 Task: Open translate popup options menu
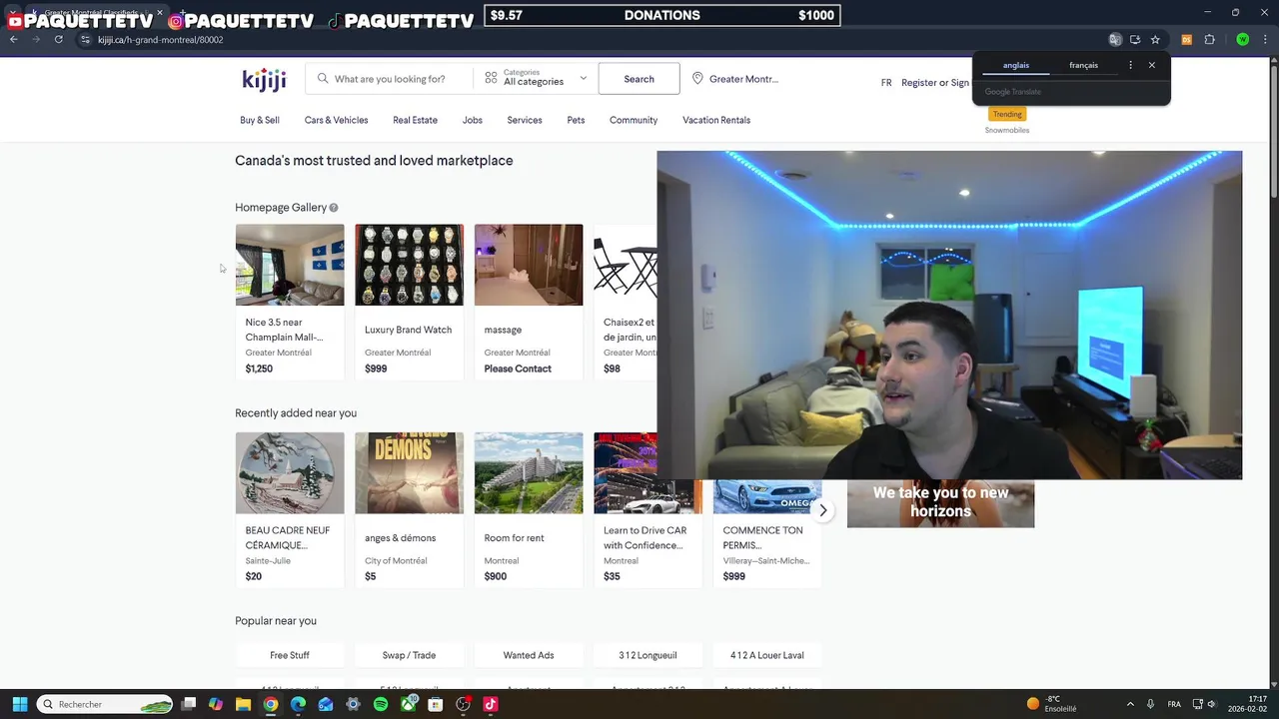coord(1131,65)
